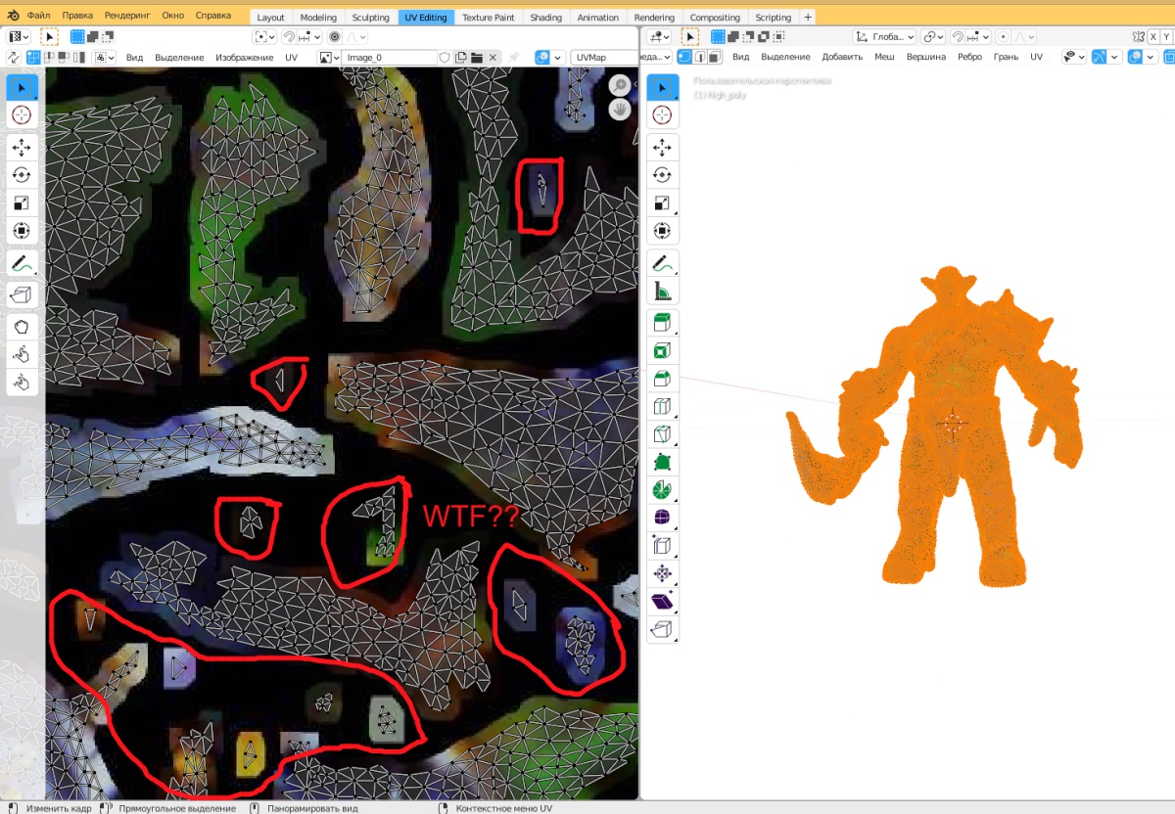Toggle Y axis mirror in 3D viewport
This screenshot has height=814, width=1175.
tap(1166, 36)
